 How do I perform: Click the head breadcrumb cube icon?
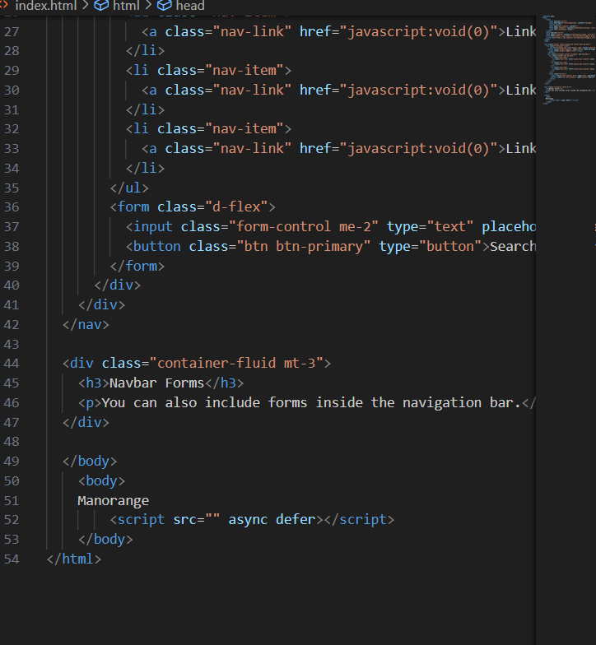coord(165,6)
